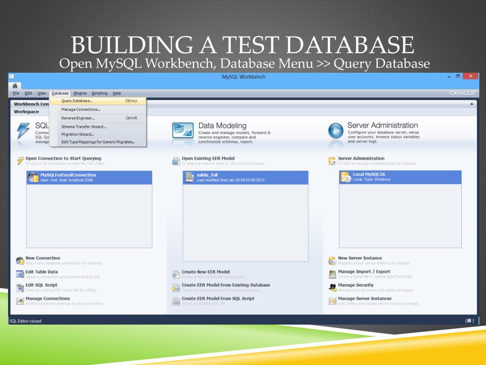486x365 pixels.
Task: Click Manage Server Instances link
Action: coord(365,298)
